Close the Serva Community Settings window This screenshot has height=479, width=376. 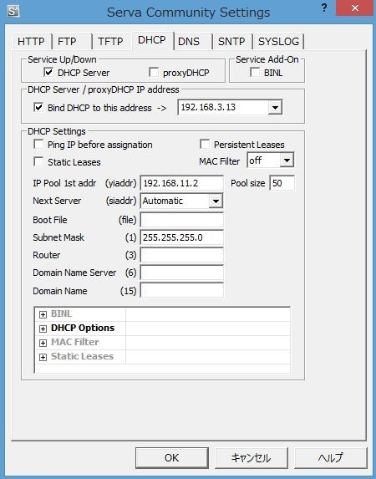(354, 8)
